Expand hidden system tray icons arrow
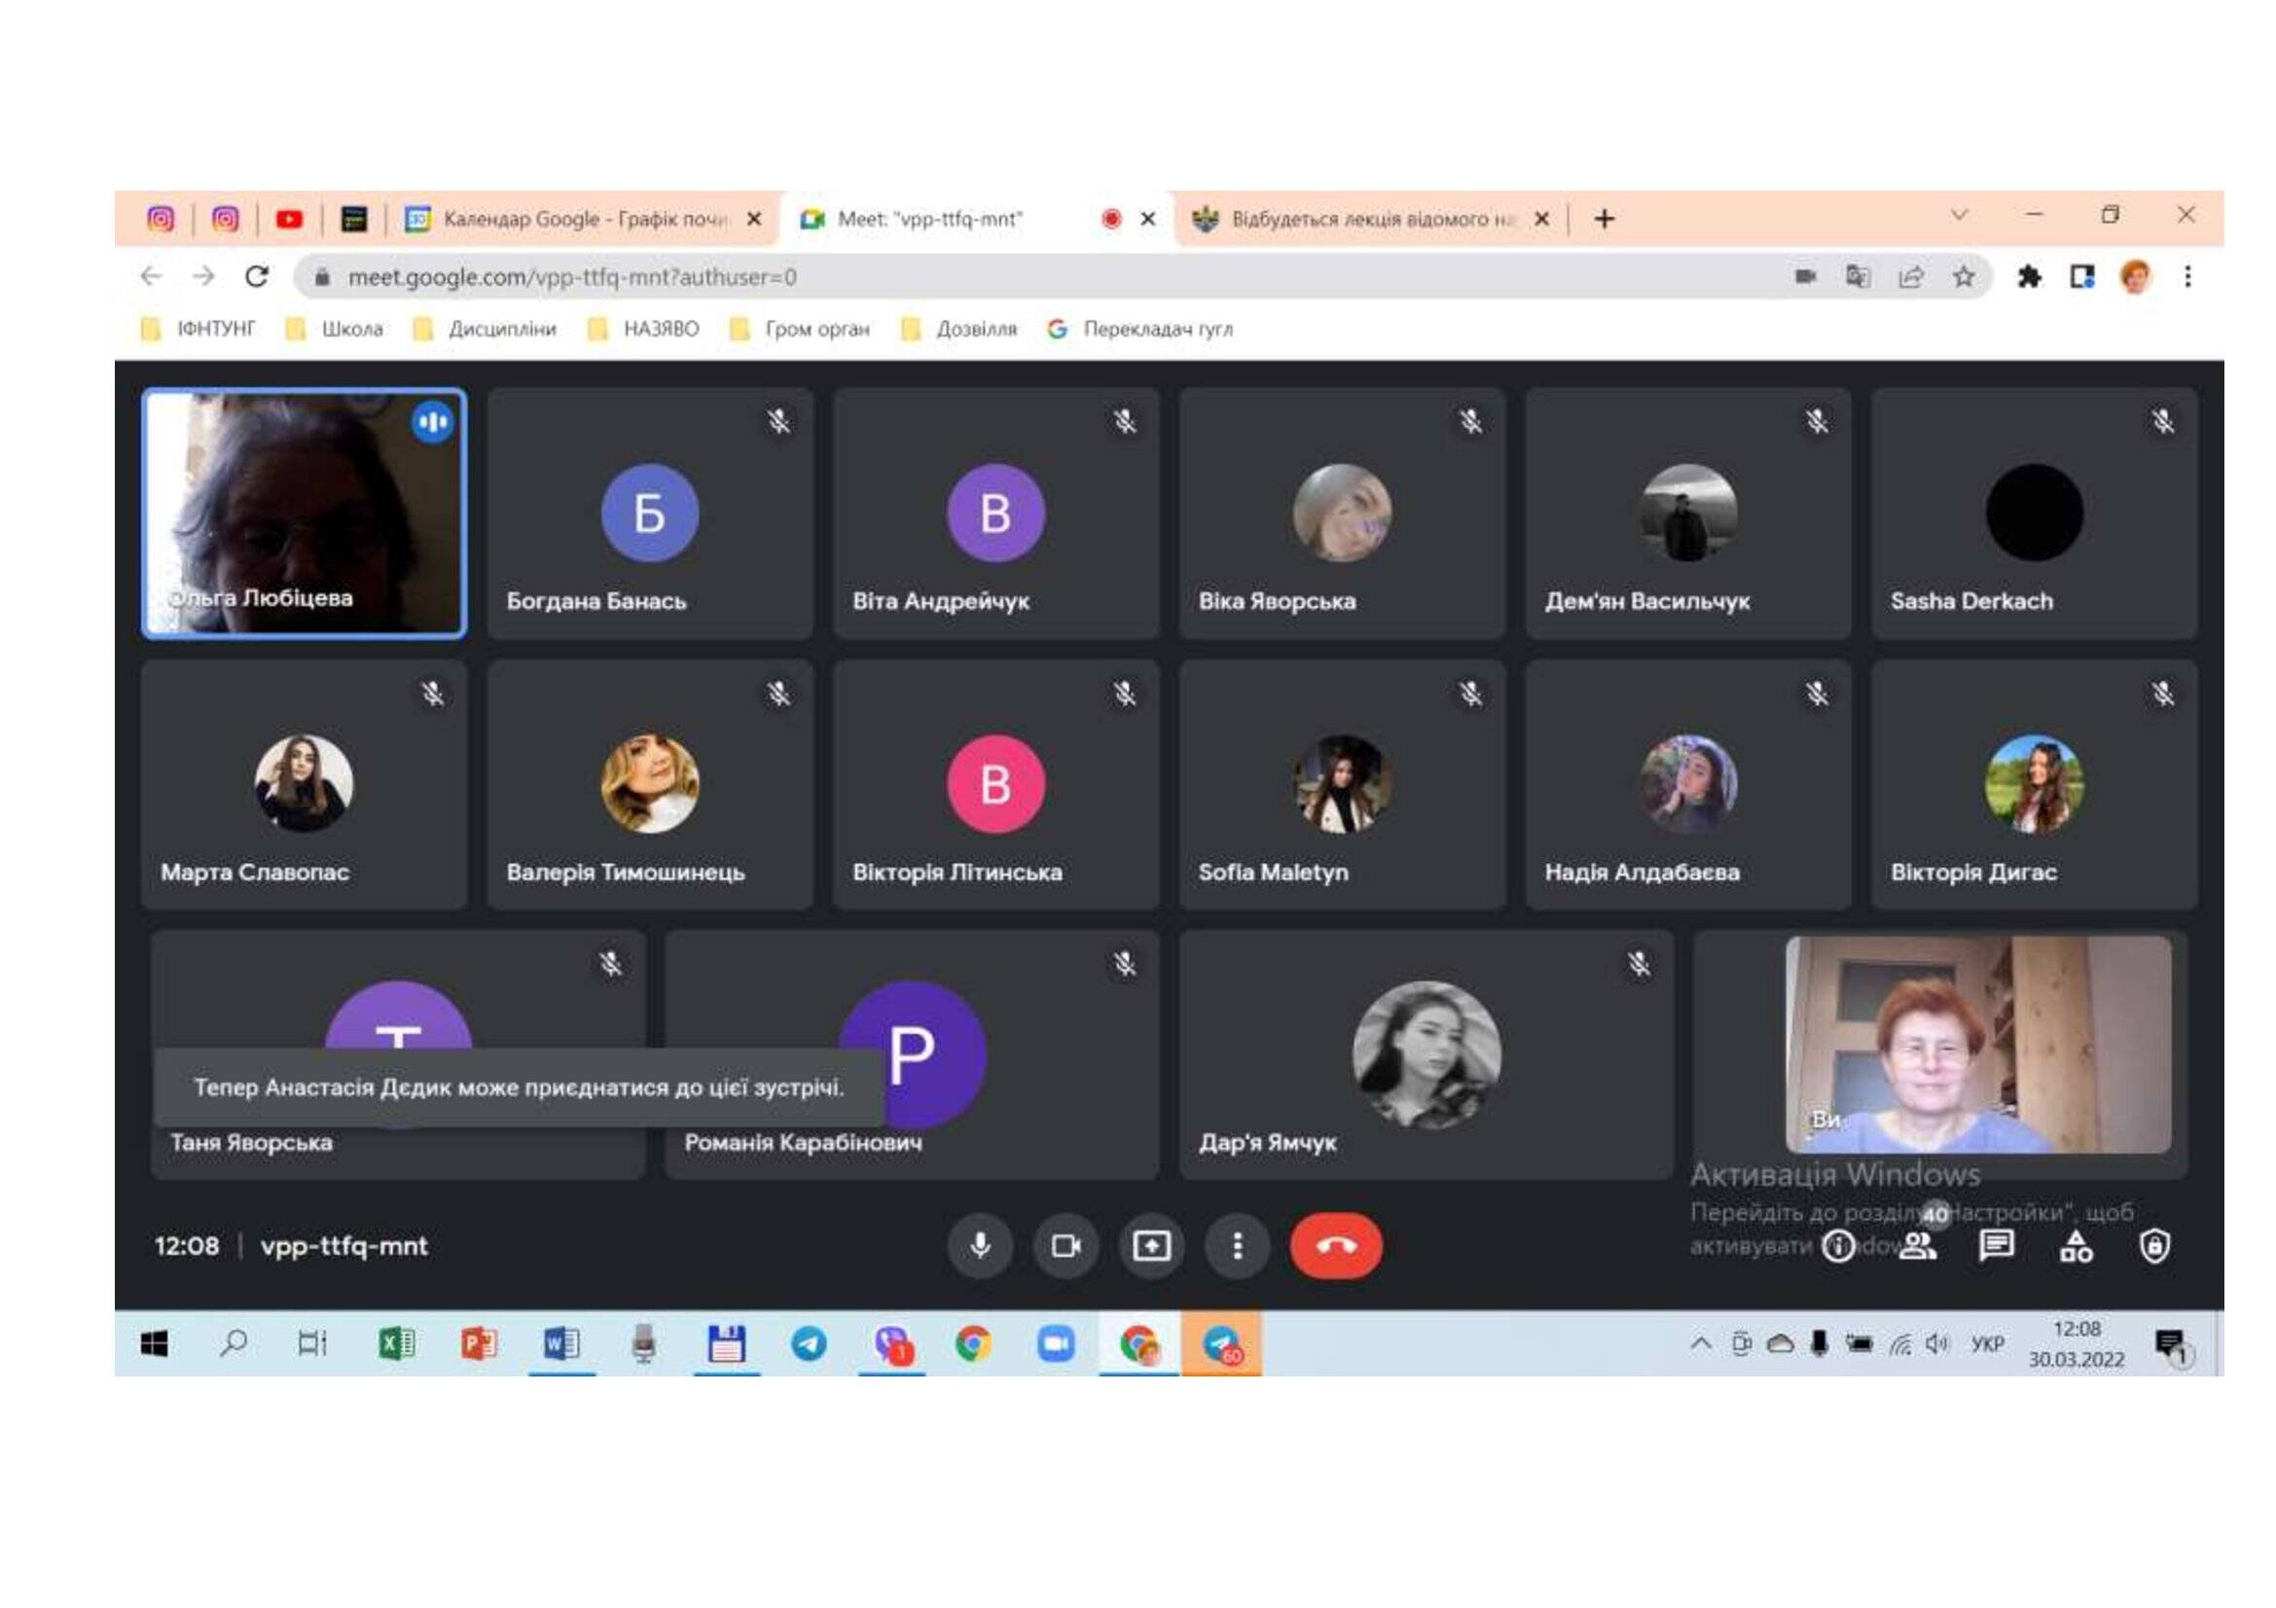Screen dimensions: 2276x1608 [1701, 1344]
